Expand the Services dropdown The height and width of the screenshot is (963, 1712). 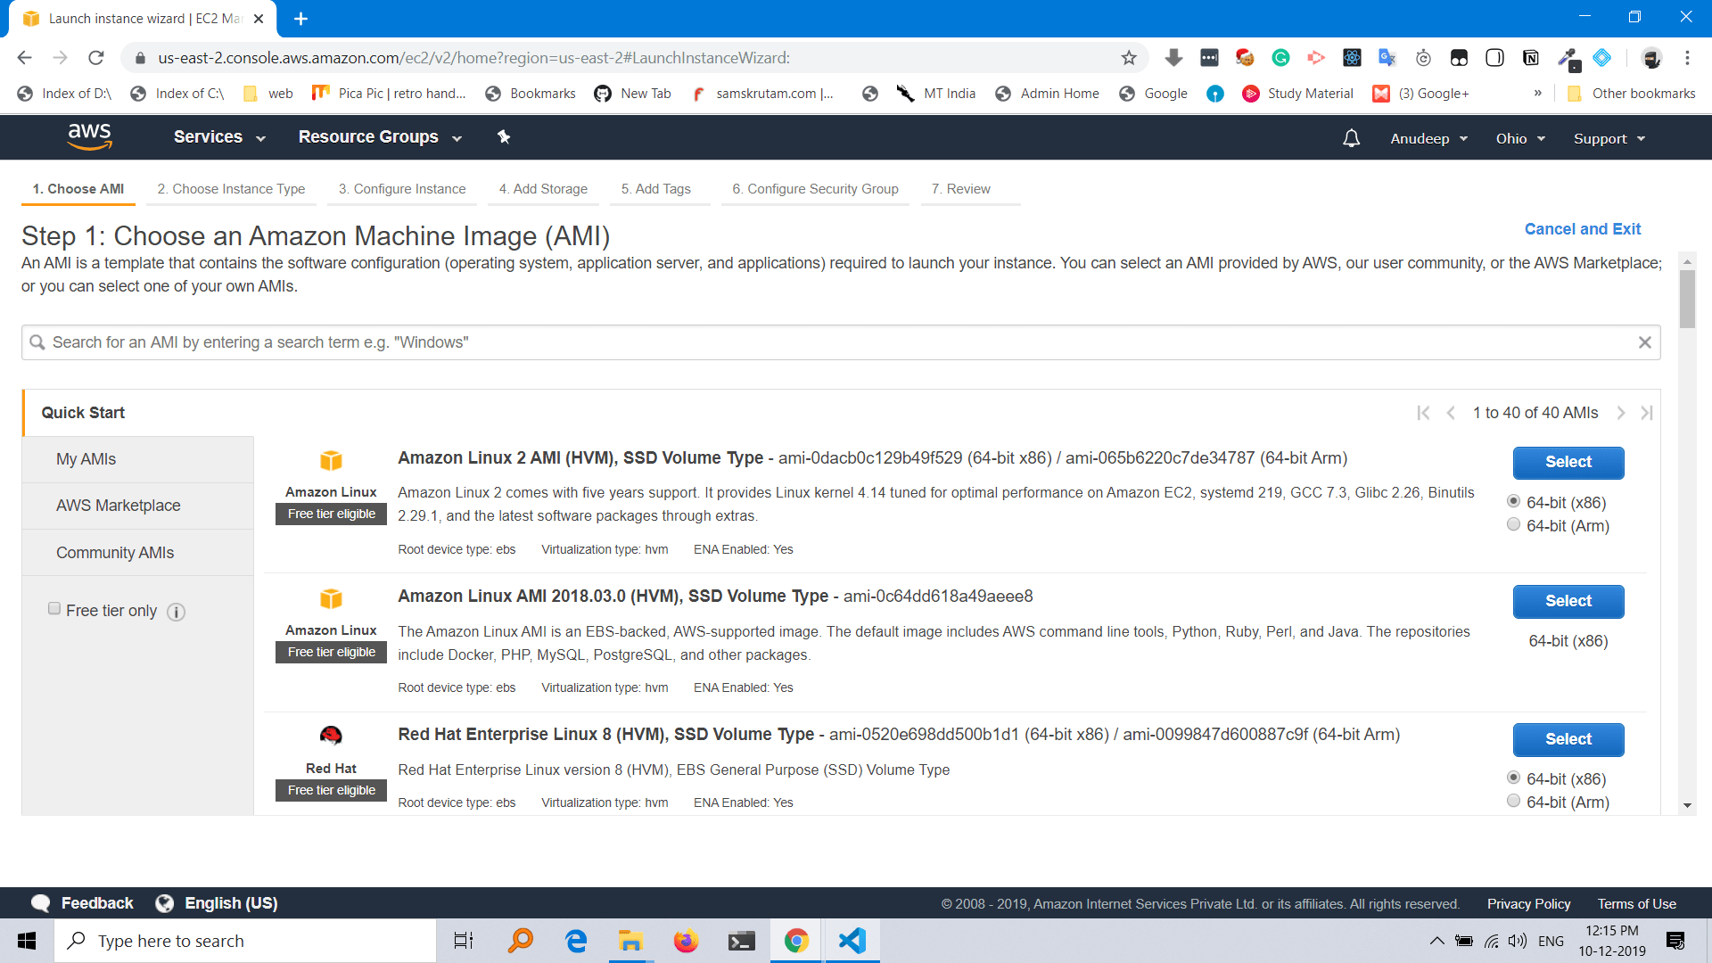[219, 137]
